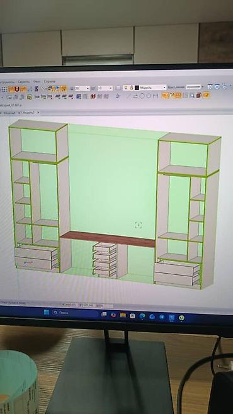Toggle the layer lightbulb visibility icon
Viewport: 233px width, 414px height.
pos(126,87)
